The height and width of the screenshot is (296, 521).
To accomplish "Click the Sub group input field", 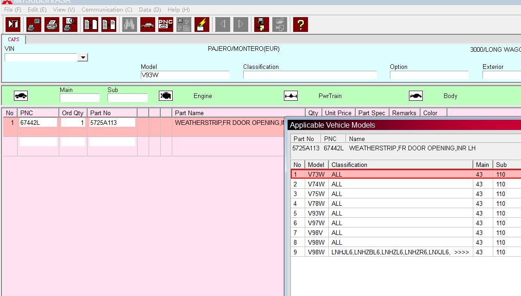I will pos(128,98).
